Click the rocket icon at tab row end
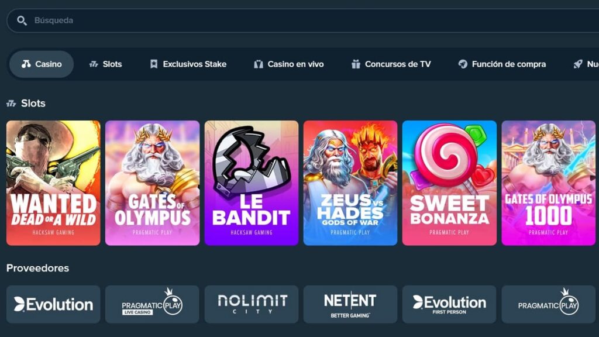The image size is (599, 337). tap(578, 64)
